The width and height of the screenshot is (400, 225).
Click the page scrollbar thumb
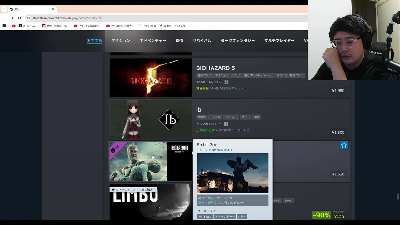398,197
